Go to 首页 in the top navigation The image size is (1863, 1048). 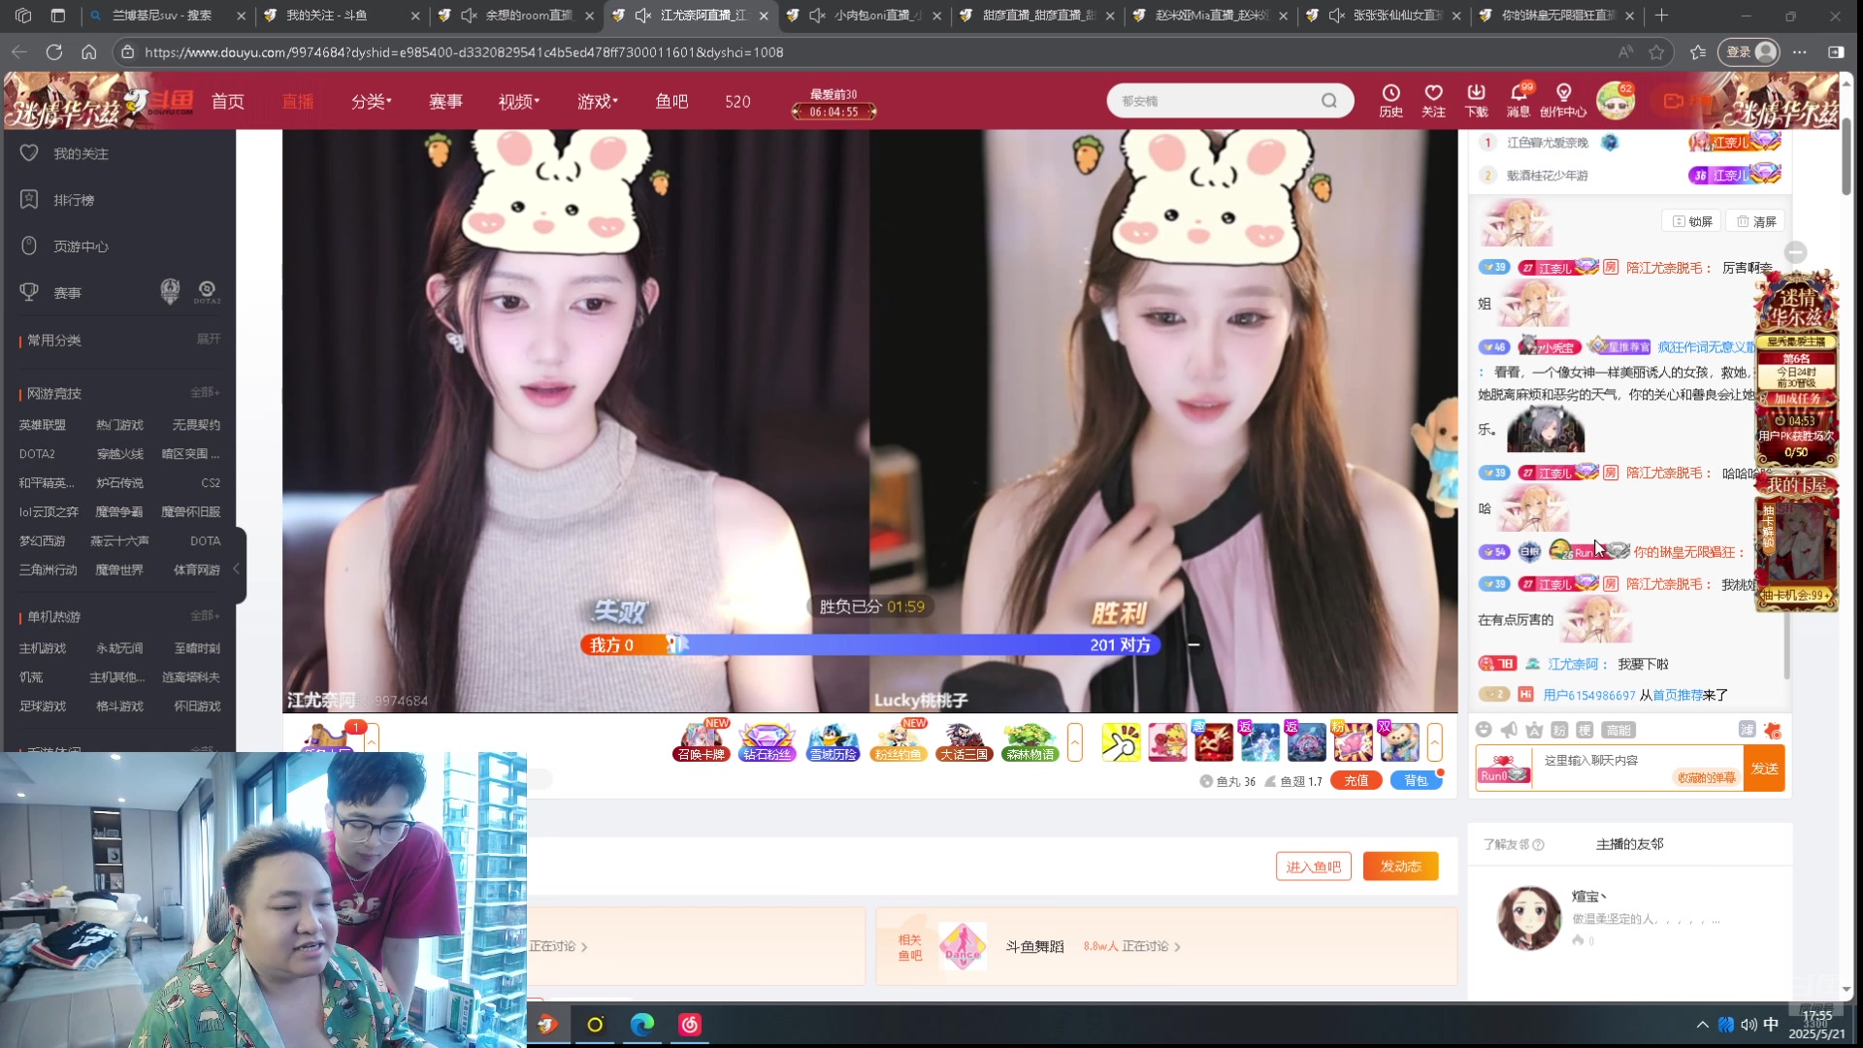coord(227,101)
